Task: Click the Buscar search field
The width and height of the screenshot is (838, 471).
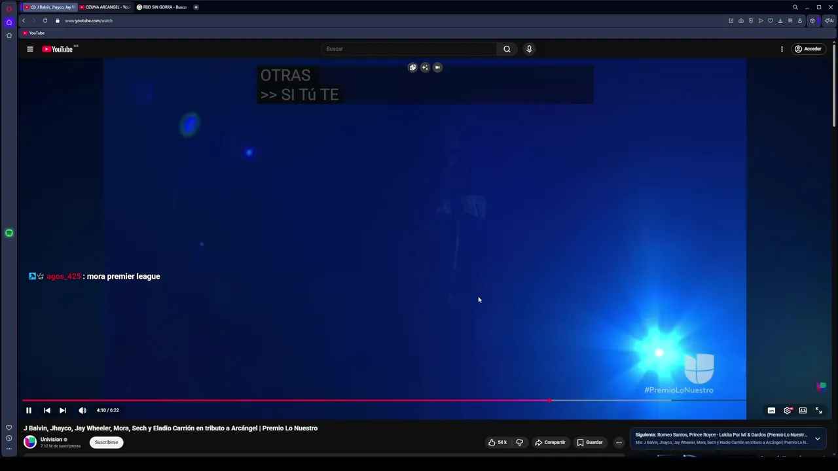Action: coord(410,49)
